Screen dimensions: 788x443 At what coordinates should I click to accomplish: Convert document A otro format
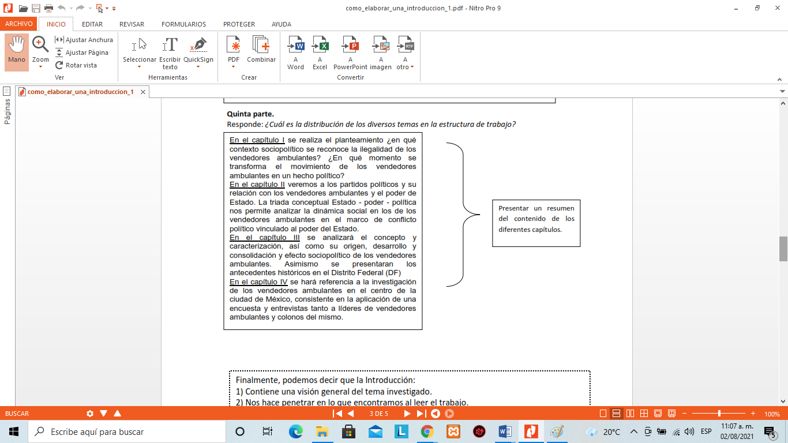click(405, 53)
